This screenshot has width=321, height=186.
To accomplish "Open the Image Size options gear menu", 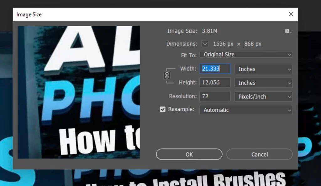I will tap(287, 31).
